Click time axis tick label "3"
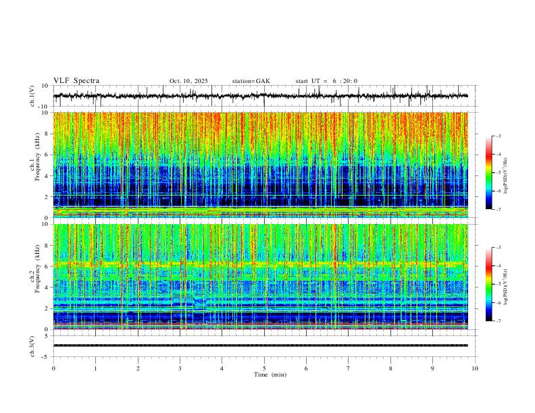The height and width of the screenshot is (413, 535). pyautogui.click(x=180, y=368)
